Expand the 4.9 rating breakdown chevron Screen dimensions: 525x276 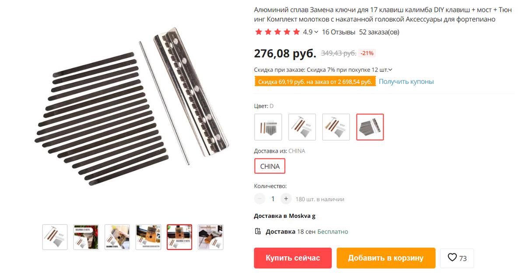coord(317,32)
